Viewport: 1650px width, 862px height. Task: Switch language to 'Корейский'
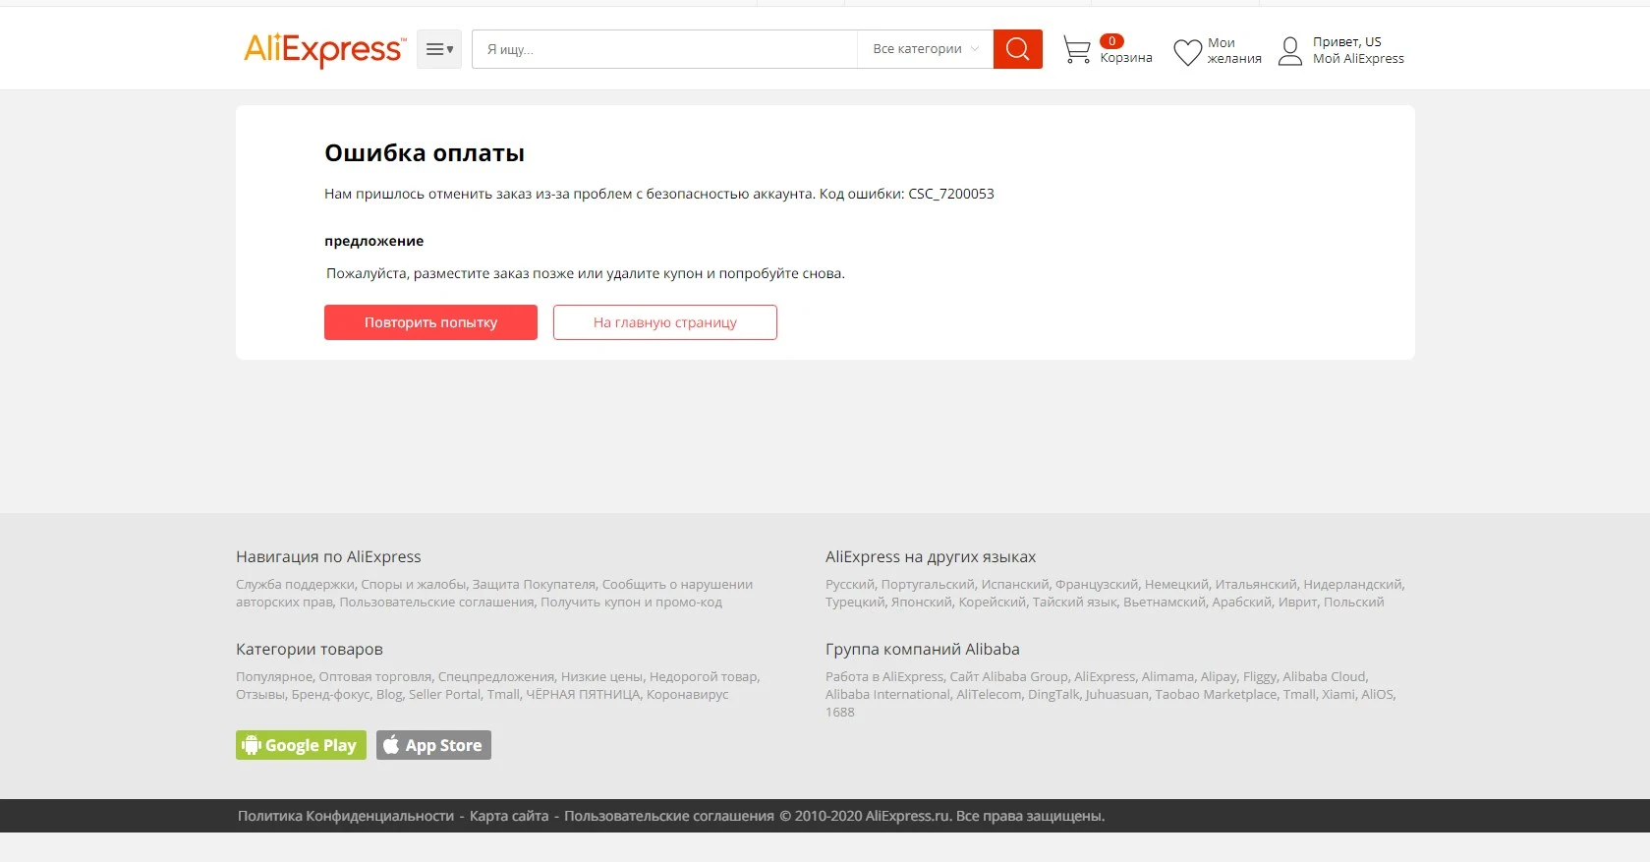click(x=993, y=603)
